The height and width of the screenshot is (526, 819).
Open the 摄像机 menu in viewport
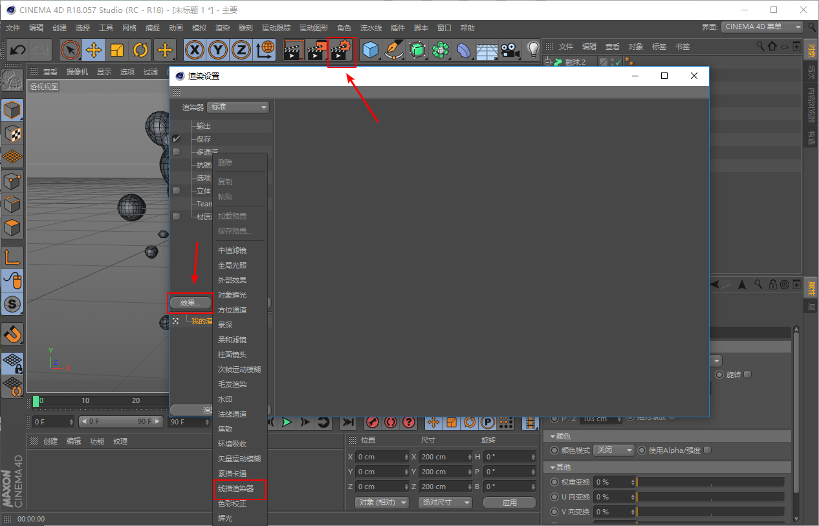tap(77, 72)
